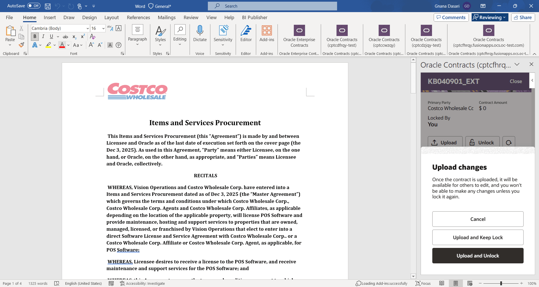Switch to Read Mode view icon
Screen dimensions: 539x287
[x=442, y=283]
